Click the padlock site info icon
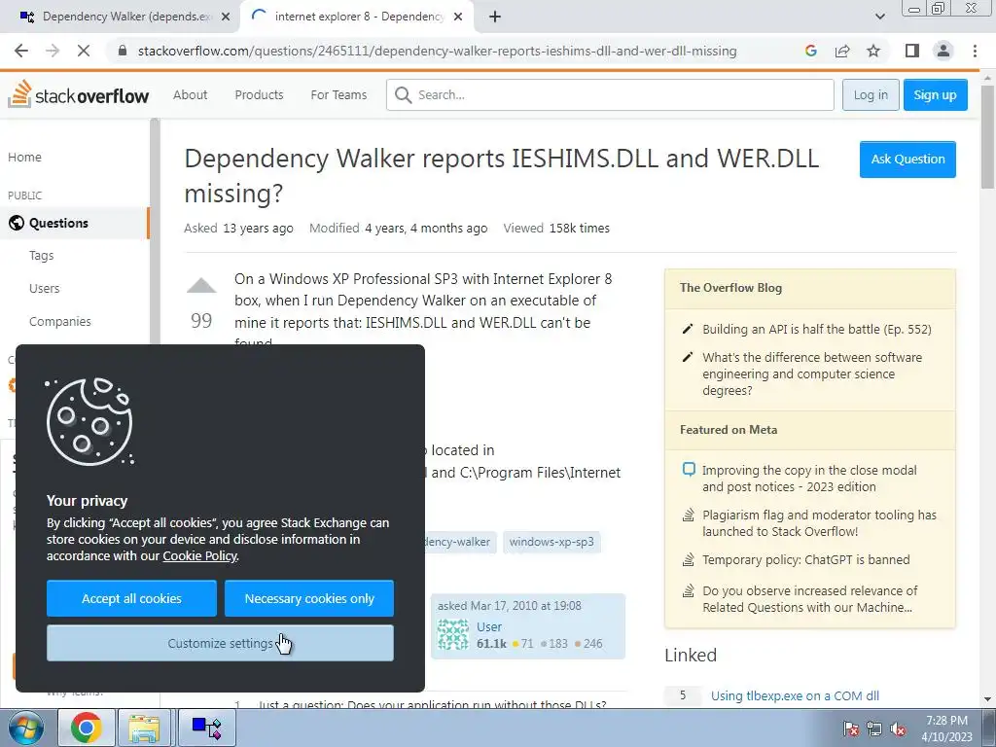 (123, 51)
